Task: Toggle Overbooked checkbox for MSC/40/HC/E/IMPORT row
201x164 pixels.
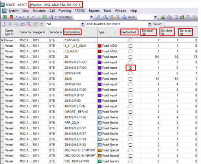Action: pos(130,150)
